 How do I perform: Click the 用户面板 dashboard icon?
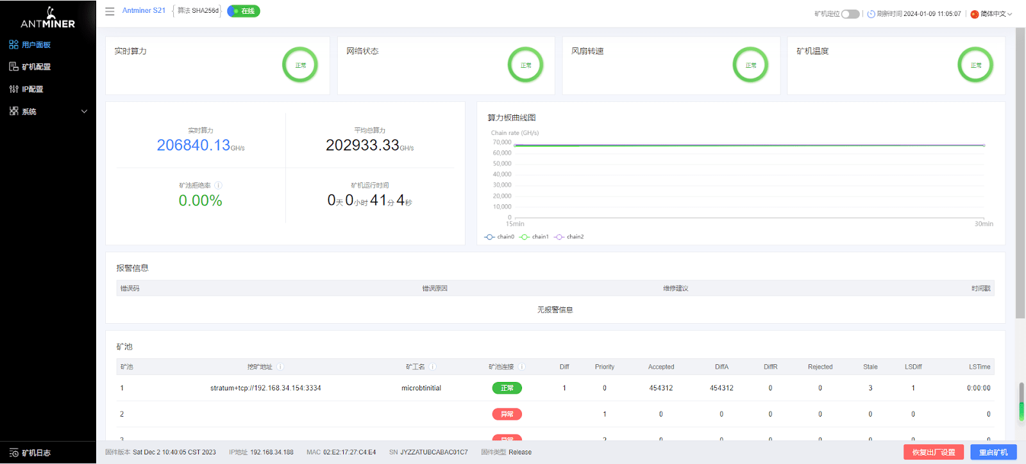point(13,45)
